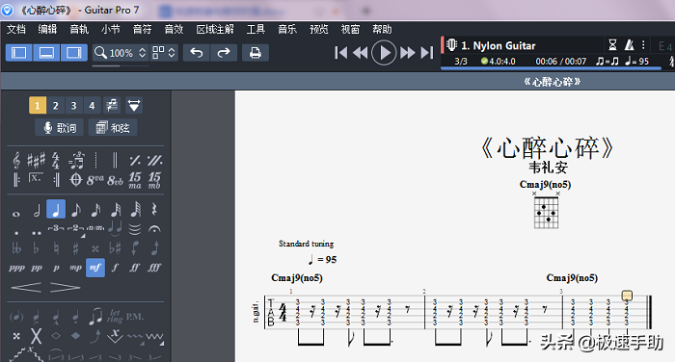
Task: Select voice 2 button
Action: point(56,105)
